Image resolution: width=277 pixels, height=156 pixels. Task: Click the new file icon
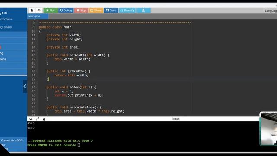tap(32, 10)
